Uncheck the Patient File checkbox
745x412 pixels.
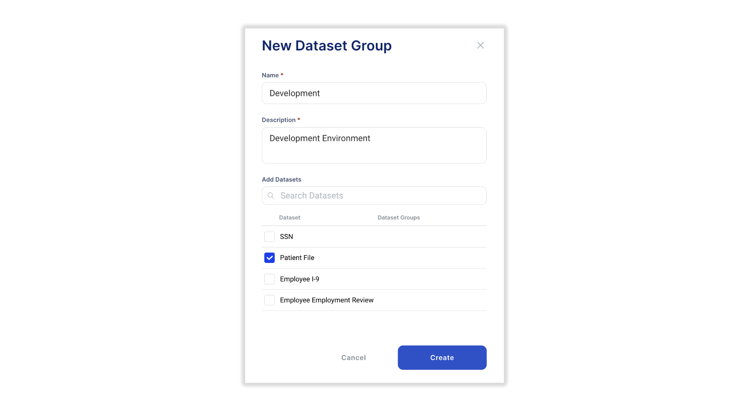point(270,258)
